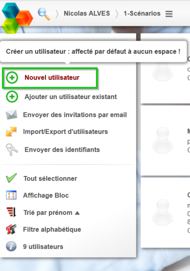Click the red sort icon for Trié par prénom
The image size is (190, 271).
[x=11, y=212]
